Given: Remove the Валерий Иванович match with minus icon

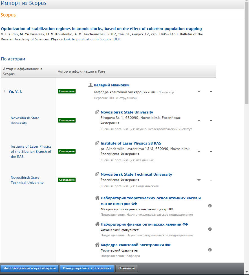Looking at the screenshot, I should pos(211,91).
